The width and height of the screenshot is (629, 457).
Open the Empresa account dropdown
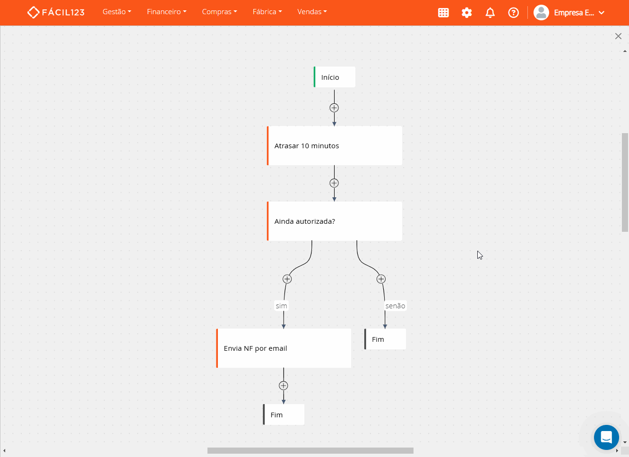[569, 13]
